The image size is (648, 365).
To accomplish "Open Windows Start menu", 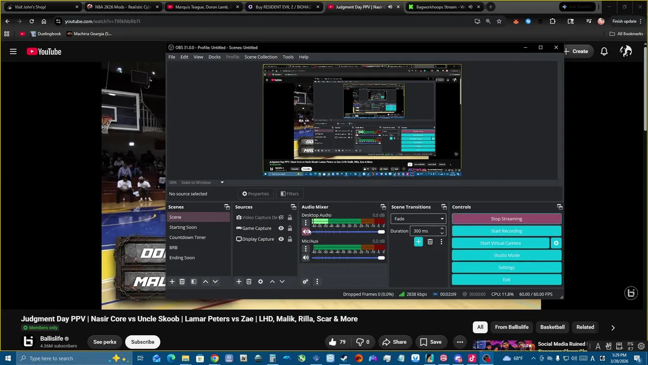I will [x=8, y=358].
